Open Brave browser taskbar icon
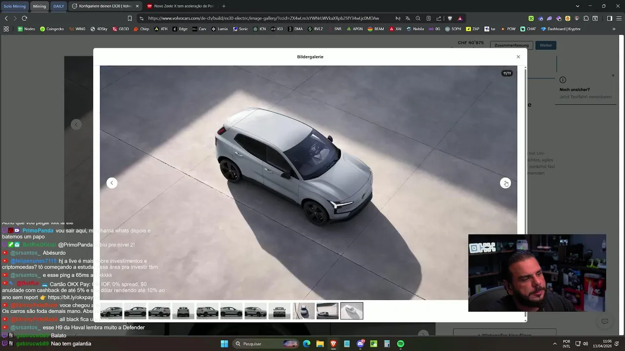This screenshot has height=351, width=625. pos(333,344)
